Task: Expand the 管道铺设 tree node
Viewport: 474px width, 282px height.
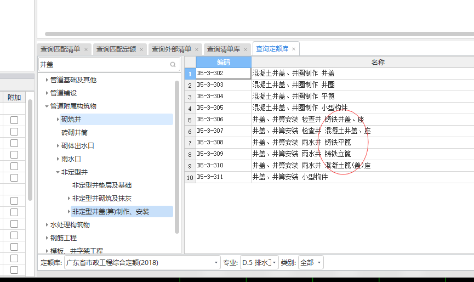Action: [47, 93]
